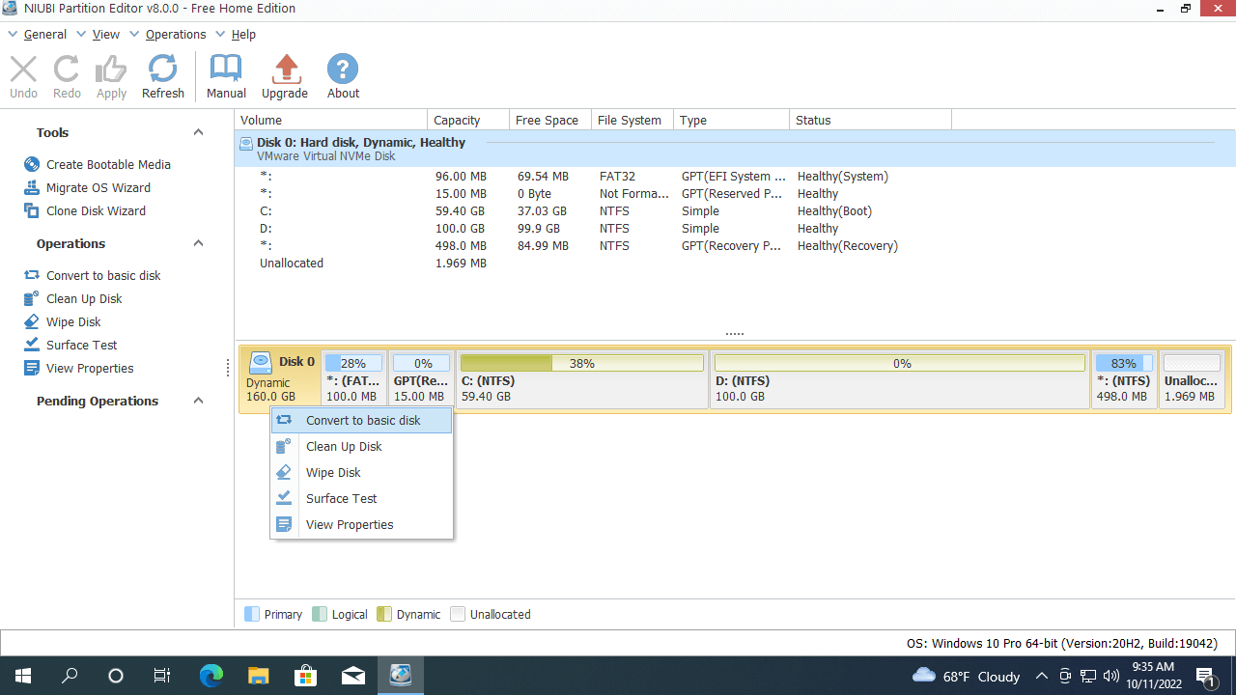Select Convert to basic disk in context menu
This screenshot has height=695, width=1236.
[x=362, y=420]
